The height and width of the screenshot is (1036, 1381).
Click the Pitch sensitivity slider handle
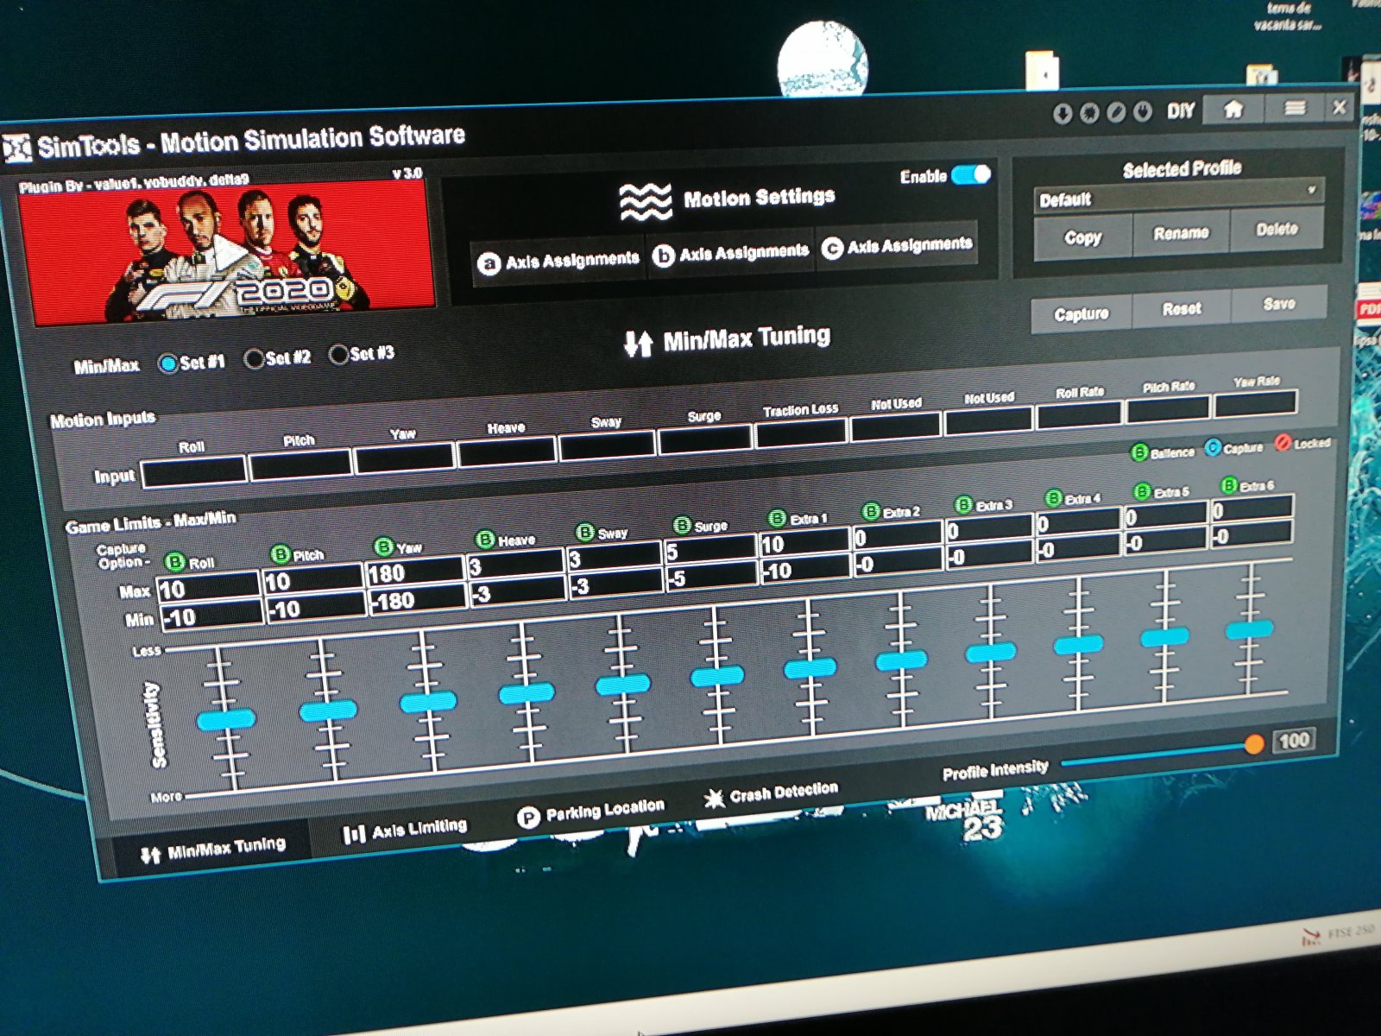pyautogui.click(x=327, y=711)
